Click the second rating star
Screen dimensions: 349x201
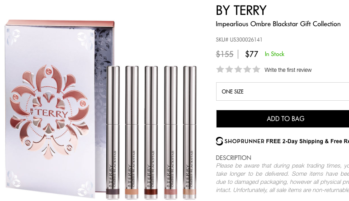pos(229,70)
